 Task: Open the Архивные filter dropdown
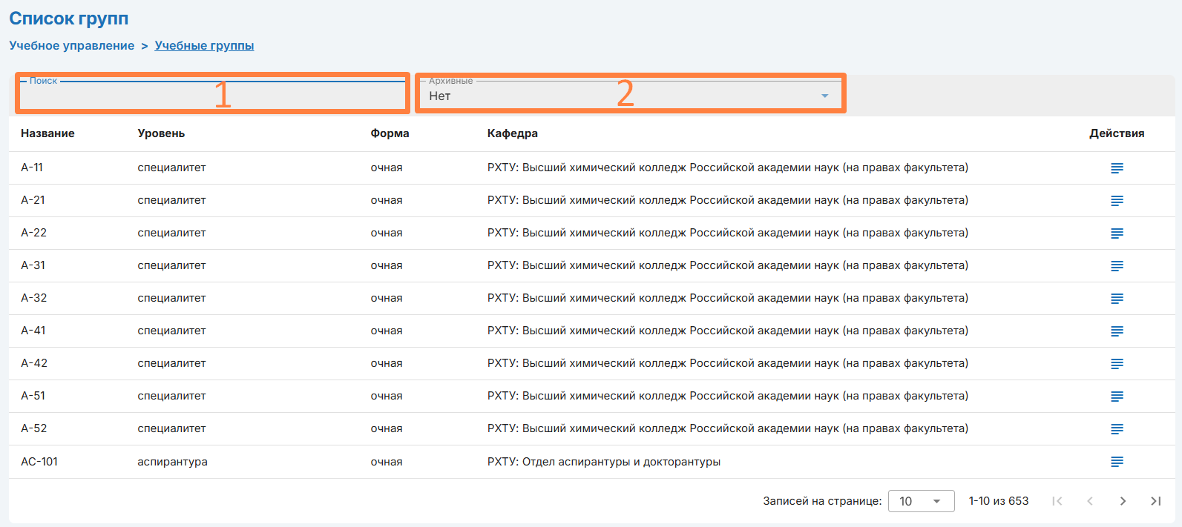(629, 96)
